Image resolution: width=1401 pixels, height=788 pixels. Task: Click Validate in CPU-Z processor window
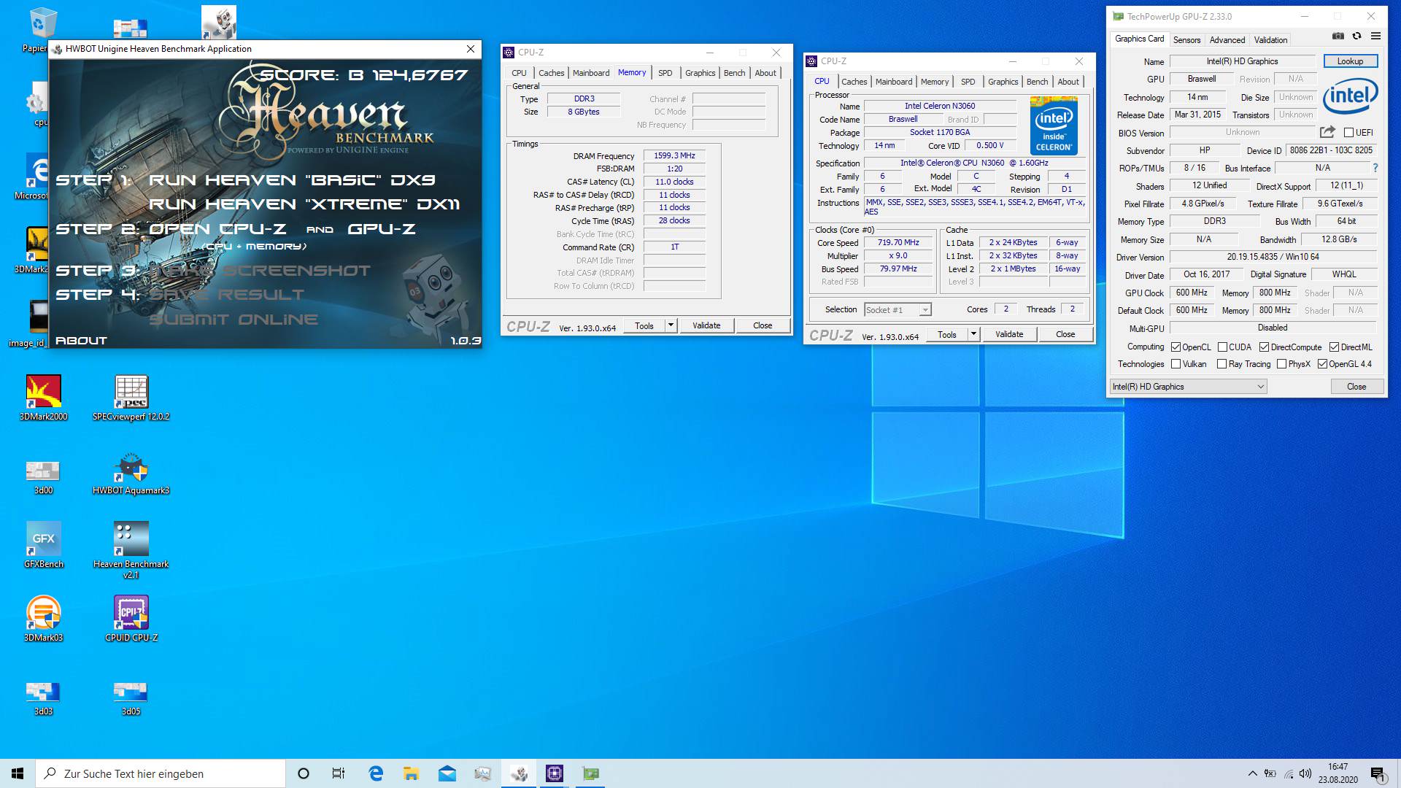click(1009, 334)
